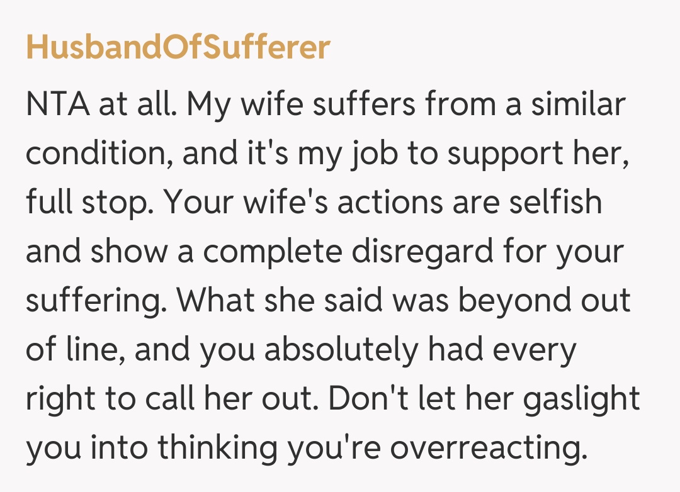Click the word "suffering" in the comment
The height and width of the screenshot is (492, 680).
click(96, 301)
